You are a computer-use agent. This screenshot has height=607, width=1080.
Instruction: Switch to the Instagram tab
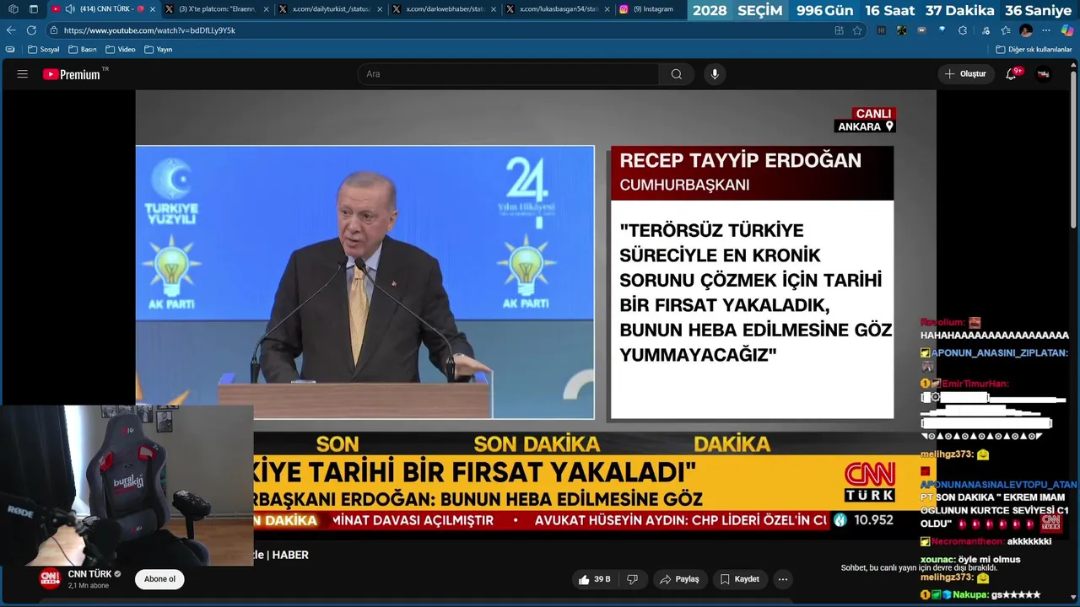click(x=650, y=9)
